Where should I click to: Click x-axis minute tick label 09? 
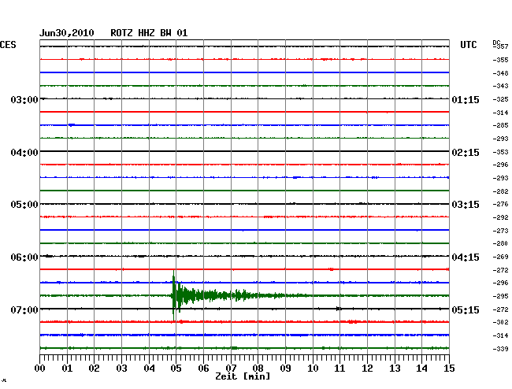click(x=285, y=369)
